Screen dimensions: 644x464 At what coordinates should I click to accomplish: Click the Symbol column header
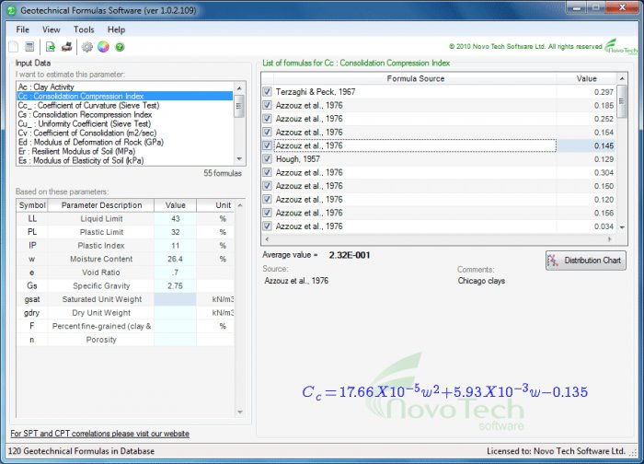point(32,205)
